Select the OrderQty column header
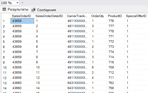Viewport: 148px width, 93px height. coord(98,16)
